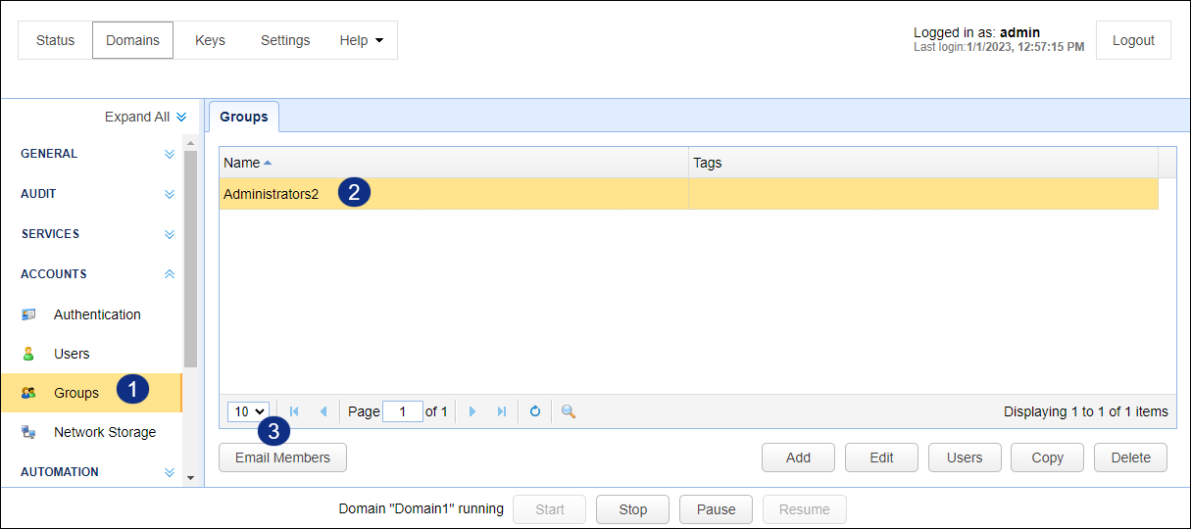Image resolution: width=1191 pixels, height=529 pixels.
Task: Open the page size dropdown
Action: (x=248, y=411)
